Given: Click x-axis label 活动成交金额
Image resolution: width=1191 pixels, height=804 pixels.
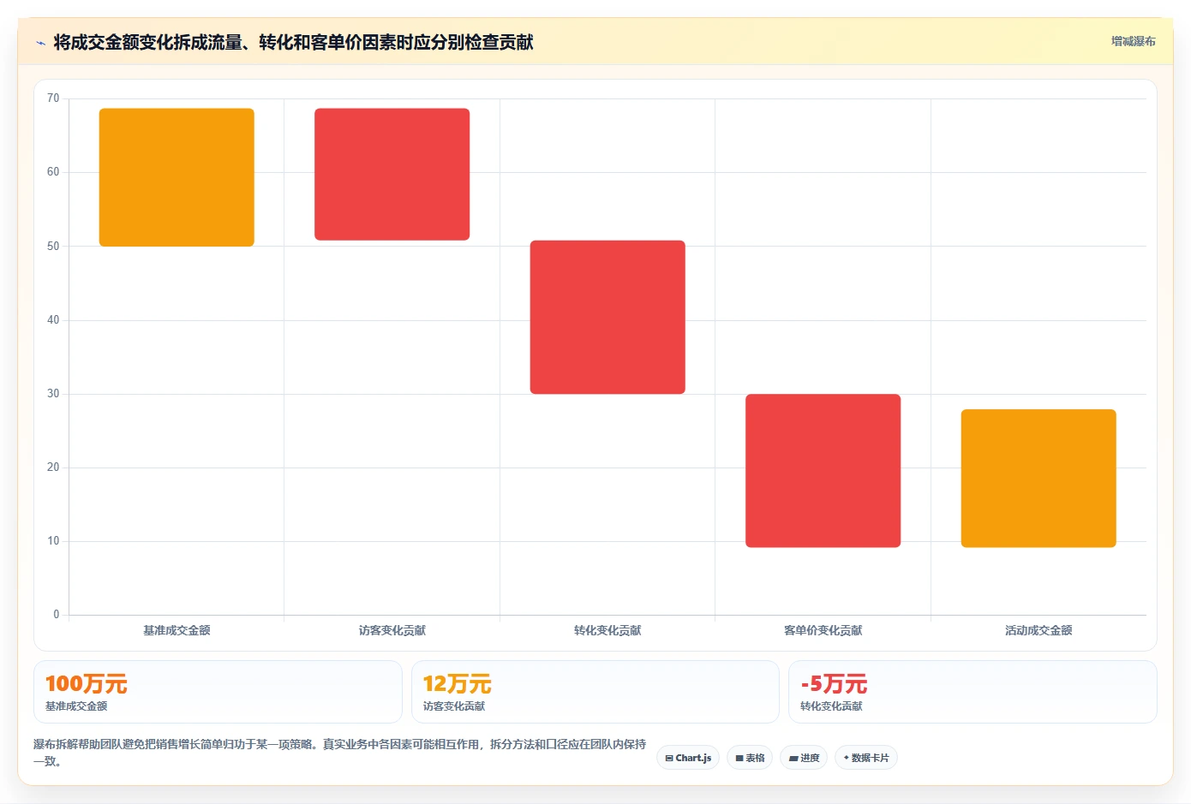Looking at the screenshot, I should click(1038, 630).
